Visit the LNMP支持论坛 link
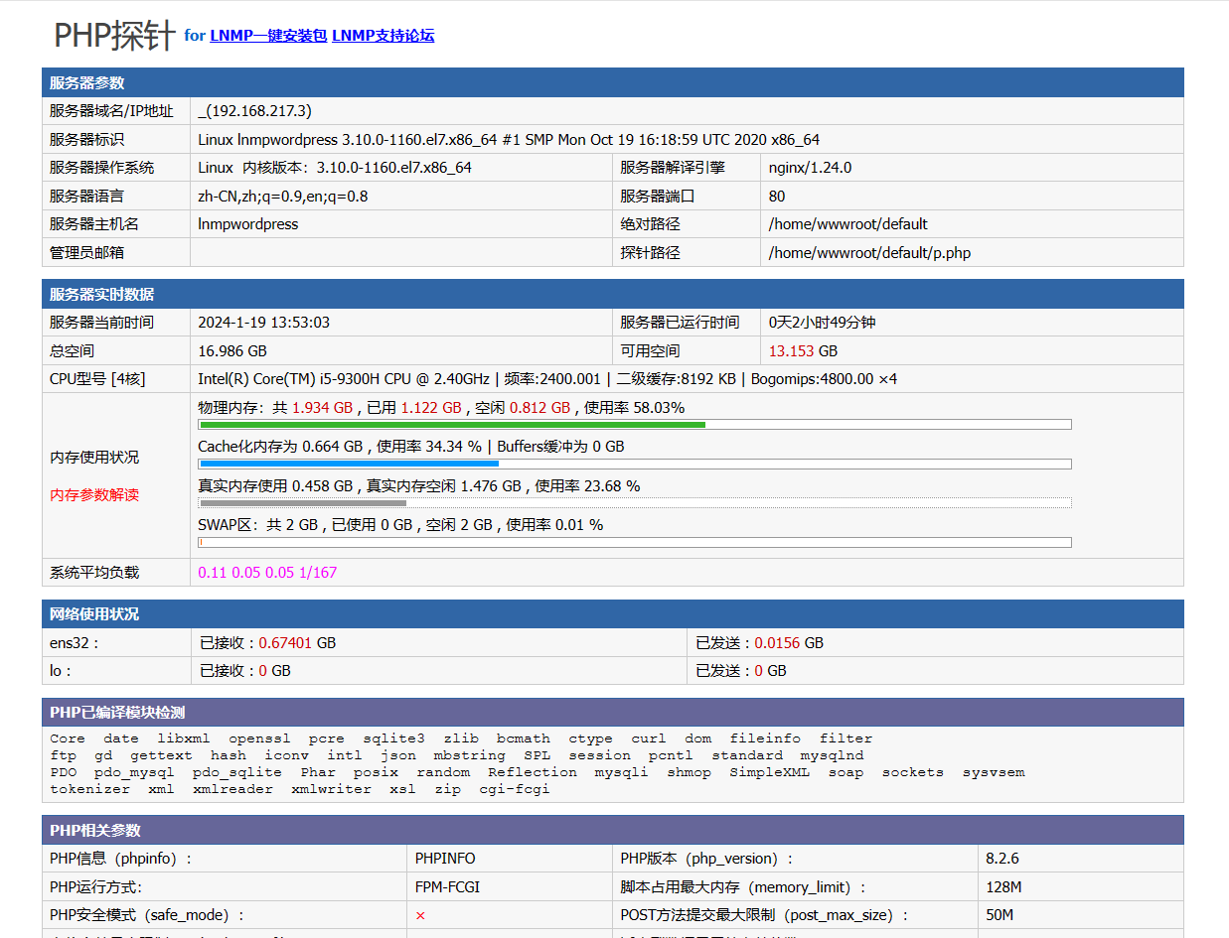 pos(384,35)
